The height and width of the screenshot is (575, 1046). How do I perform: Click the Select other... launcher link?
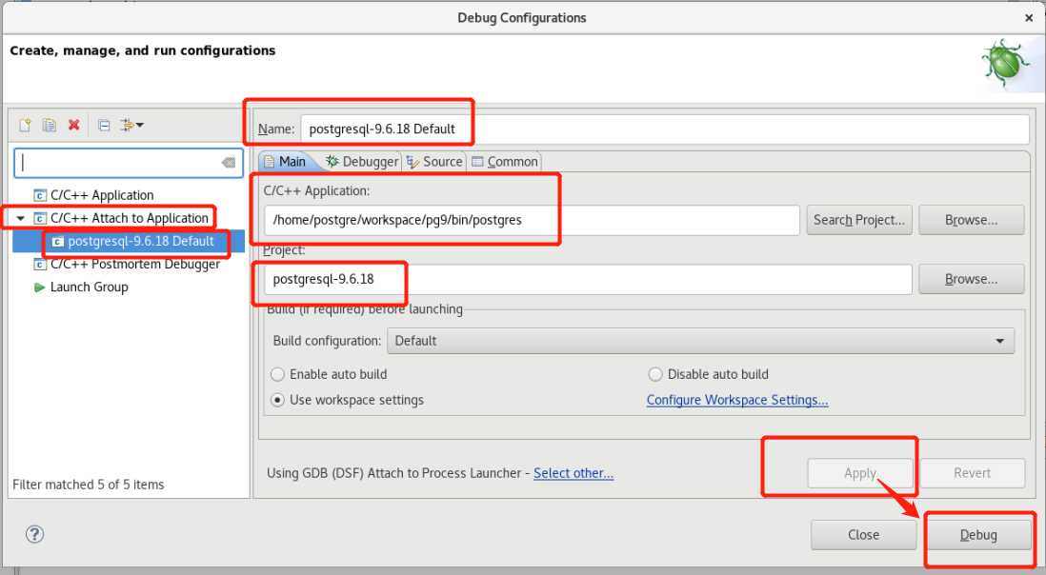coord(573,473)
